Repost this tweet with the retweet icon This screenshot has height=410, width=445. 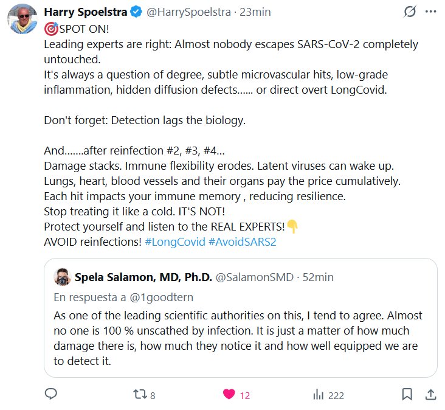[x=139, y=395]
